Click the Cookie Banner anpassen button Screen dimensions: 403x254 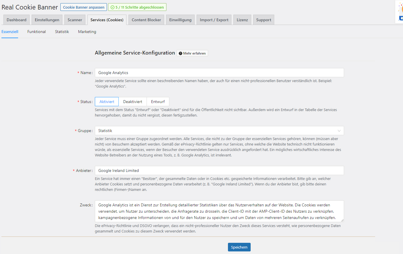point(84,7)
